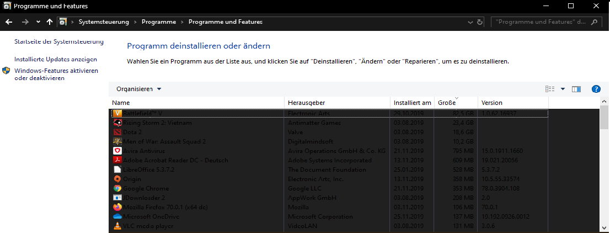Sort by the Herausgeber column header
The height and width of the screenshot is (233, 610).
click(338, 103)
